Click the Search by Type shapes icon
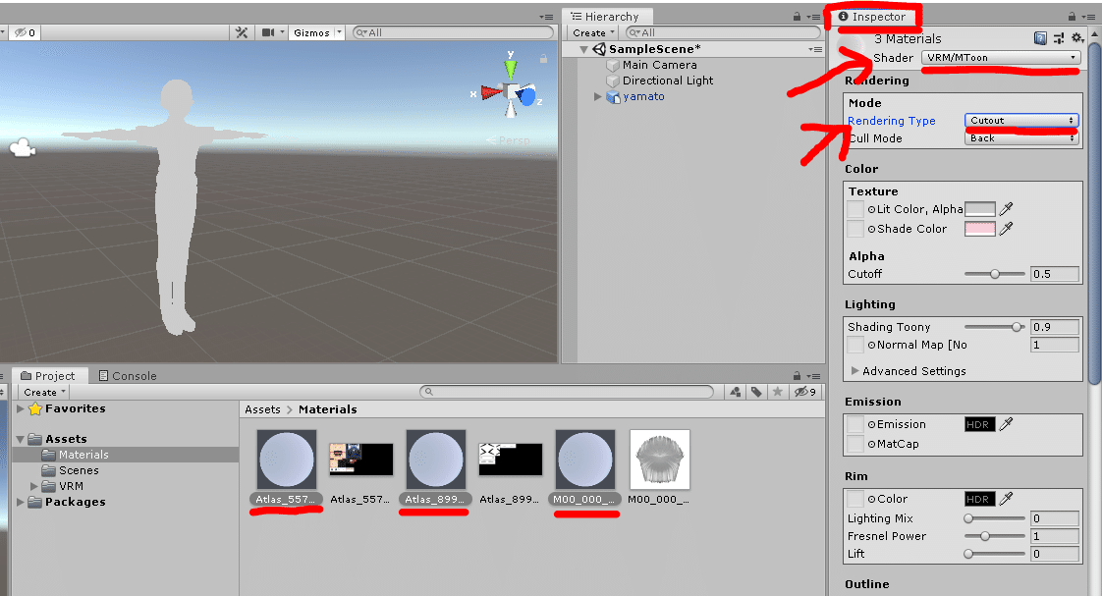Screen dimensions: 1102x596 (x=735, y=392)
